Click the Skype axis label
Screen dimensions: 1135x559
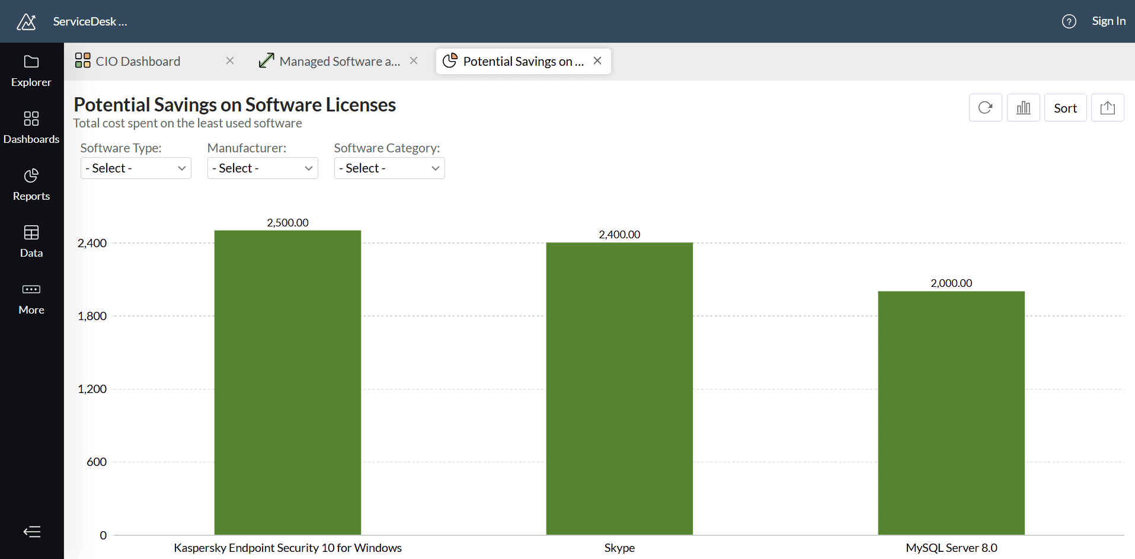(619, 548)
